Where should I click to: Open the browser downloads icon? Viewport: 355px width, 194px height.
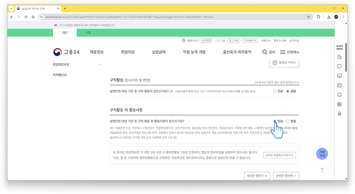point(329,17)
